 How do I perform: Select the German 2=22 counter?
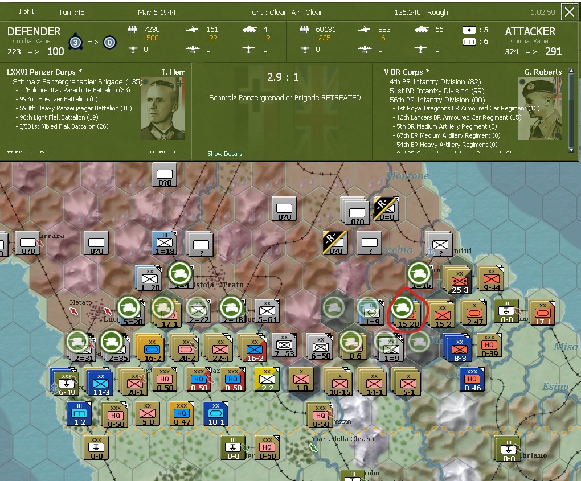pos(199,312)
